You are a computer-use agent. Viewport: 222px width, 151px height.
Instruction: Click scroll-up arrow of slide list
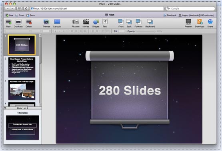tap(40, 35)
